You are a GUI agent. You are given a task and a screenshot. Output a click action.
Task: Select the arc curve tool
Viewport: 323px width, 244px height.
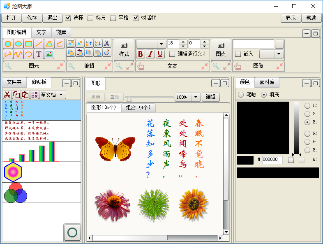tap(29, 54)
